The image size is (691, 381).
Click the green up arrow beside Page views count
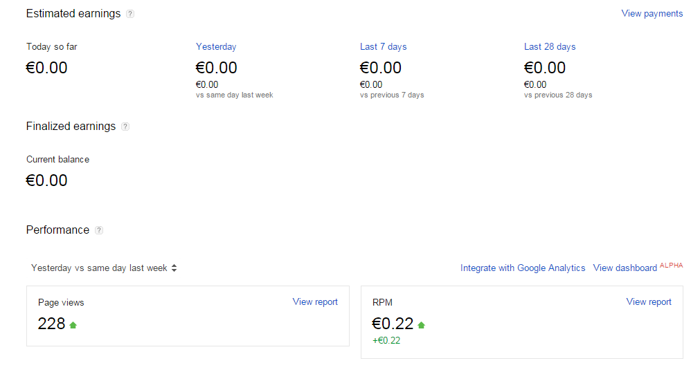coord(73,325)
